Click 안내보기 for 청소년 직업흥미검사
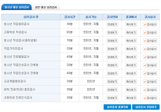Screen dimensions: 161x112 [112, 24]
